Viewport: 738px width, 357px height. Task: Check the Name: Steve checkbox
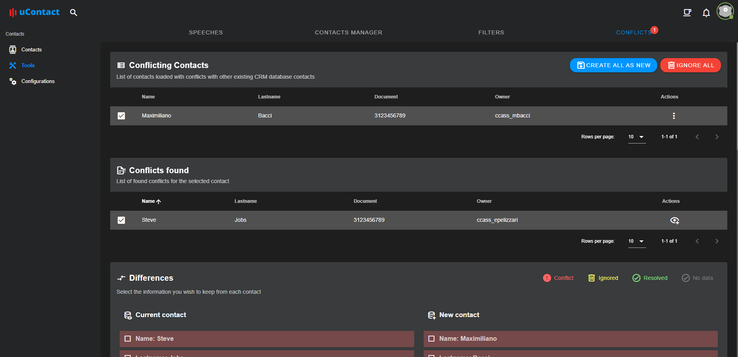tap(128, 339)
